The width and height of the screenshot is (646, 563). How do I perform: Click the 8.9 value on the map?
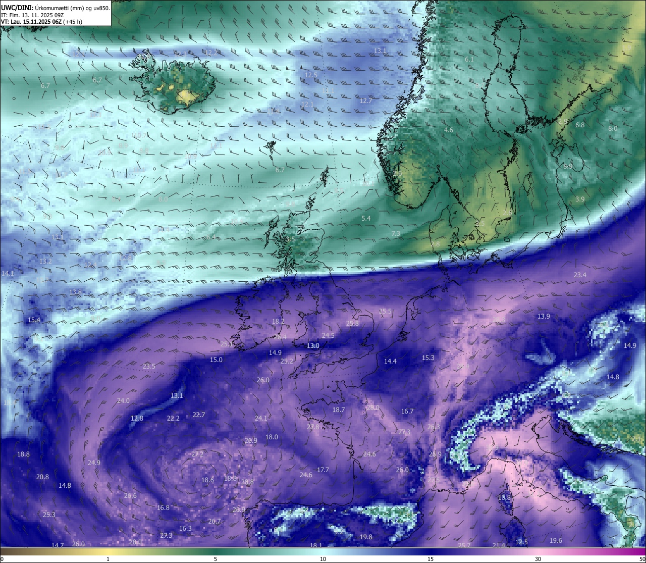[x=568, y=167]
